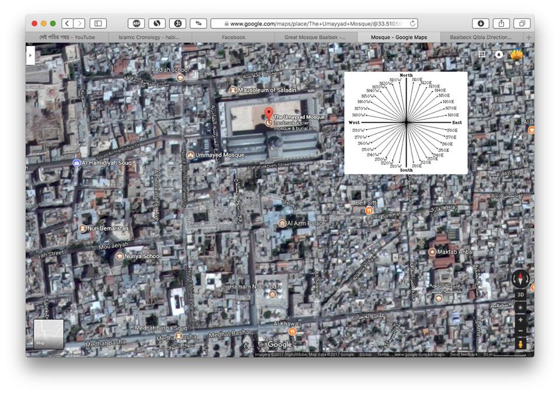Reset map orientation with the compass
This screenshot has height=394, width=560.
[520, 278]
